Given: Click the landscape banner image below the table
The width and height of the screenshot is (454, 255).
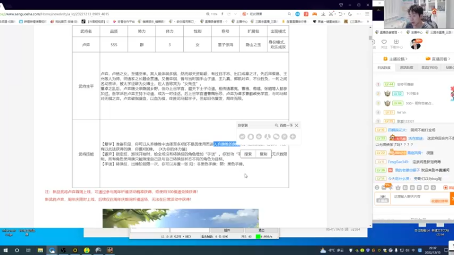Looking at the screenshot, I should click(180, 218).
